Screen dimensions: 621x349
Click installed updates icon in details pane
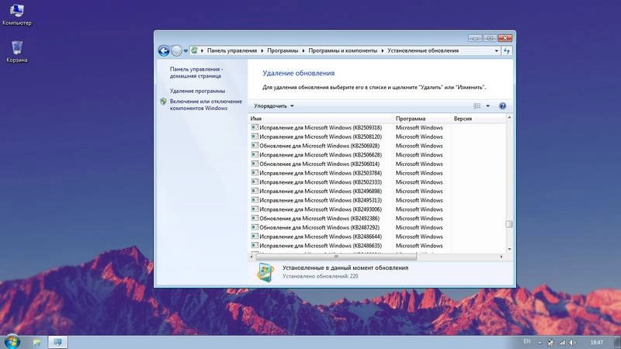(x=265, y=272)
